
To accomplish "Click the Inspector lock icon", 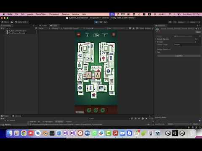I will 197,26.
